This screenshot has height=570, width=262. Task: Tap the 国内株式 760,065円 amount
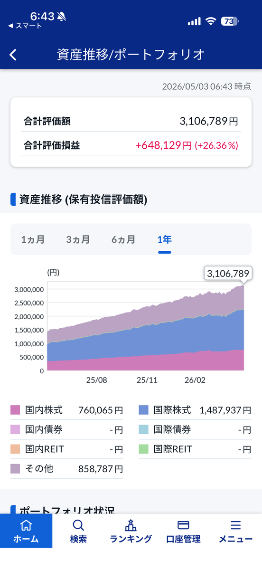[x=100, y=410]
